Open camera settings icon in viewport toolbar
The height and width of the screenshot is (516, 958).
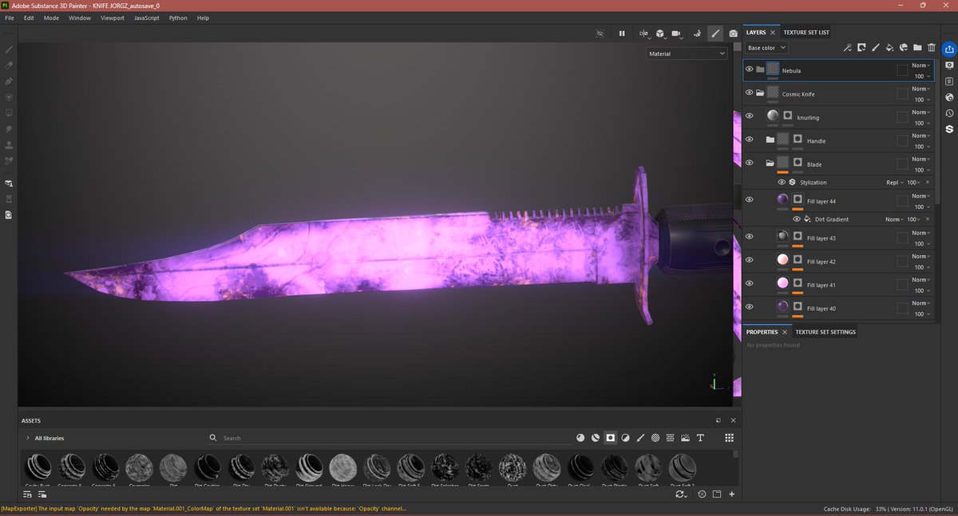click(677, 33)
